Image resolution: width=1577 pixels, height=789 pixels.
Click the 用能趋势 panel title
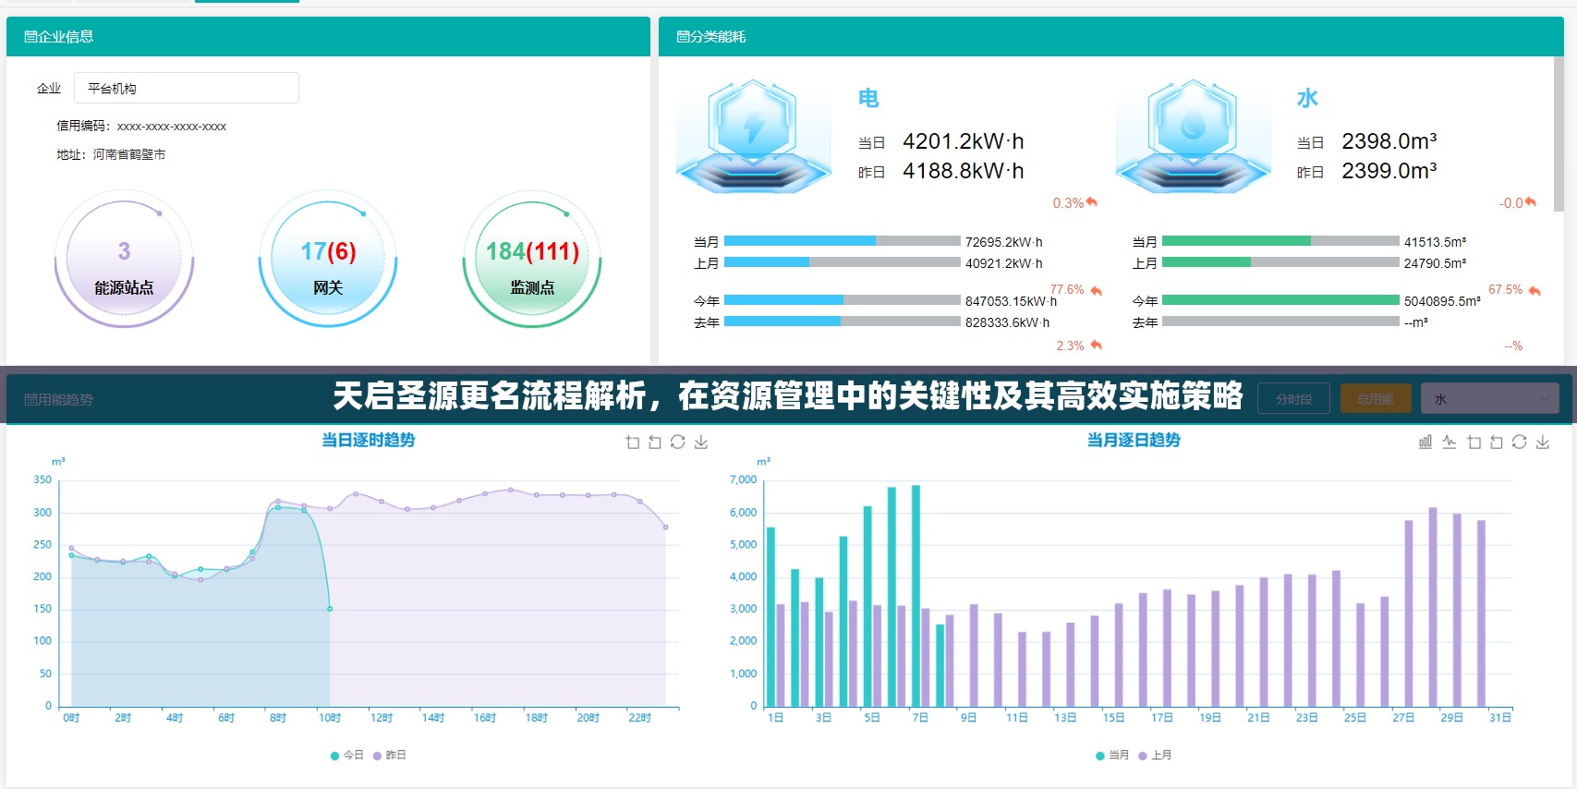[65, 399]
